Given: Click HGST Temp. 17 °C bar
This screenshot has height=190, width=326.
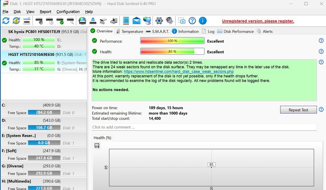Looking at the screenshot, I should click(39, 69).
